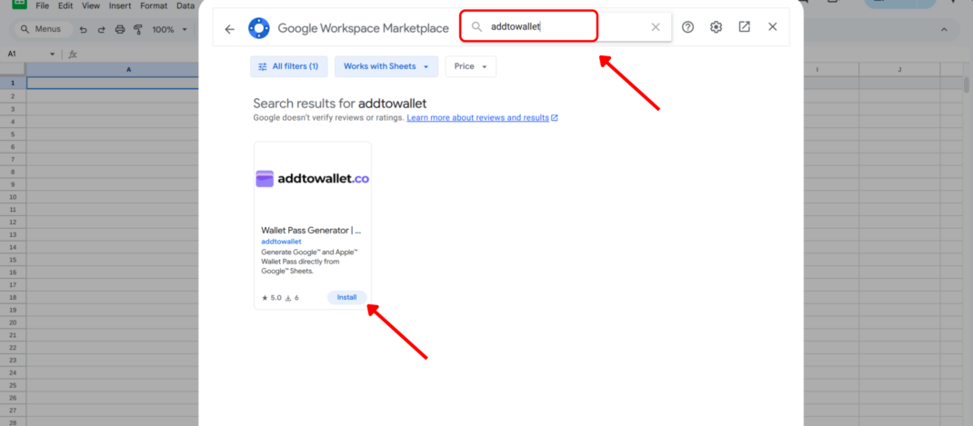Viewport: 973px width, 426px height.
Task: Clear the addtowallet search text
Action: coord(656,27)
